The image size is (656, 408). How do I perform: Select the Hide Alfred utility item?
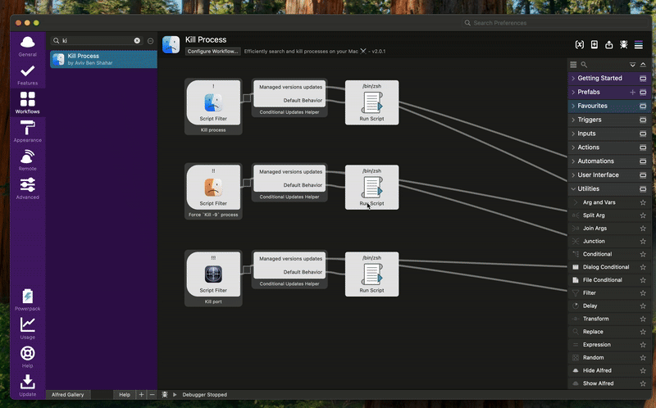coord(609,370)
